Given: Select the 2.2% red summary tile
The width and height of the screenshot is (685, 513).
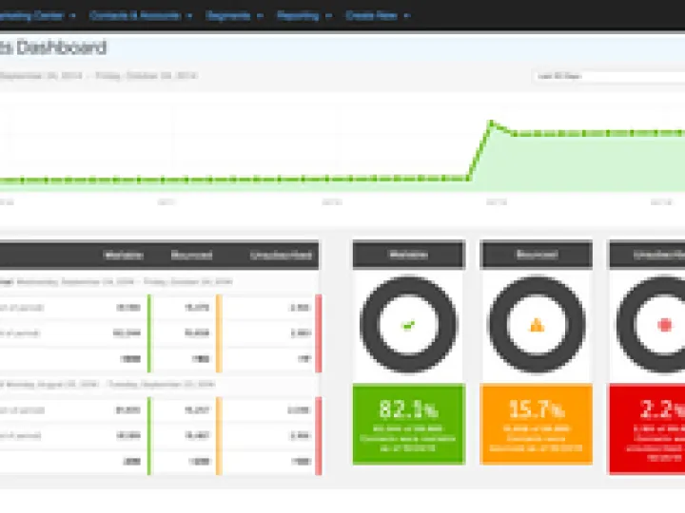Looking at the screenshot, I should tap(647, 429).
